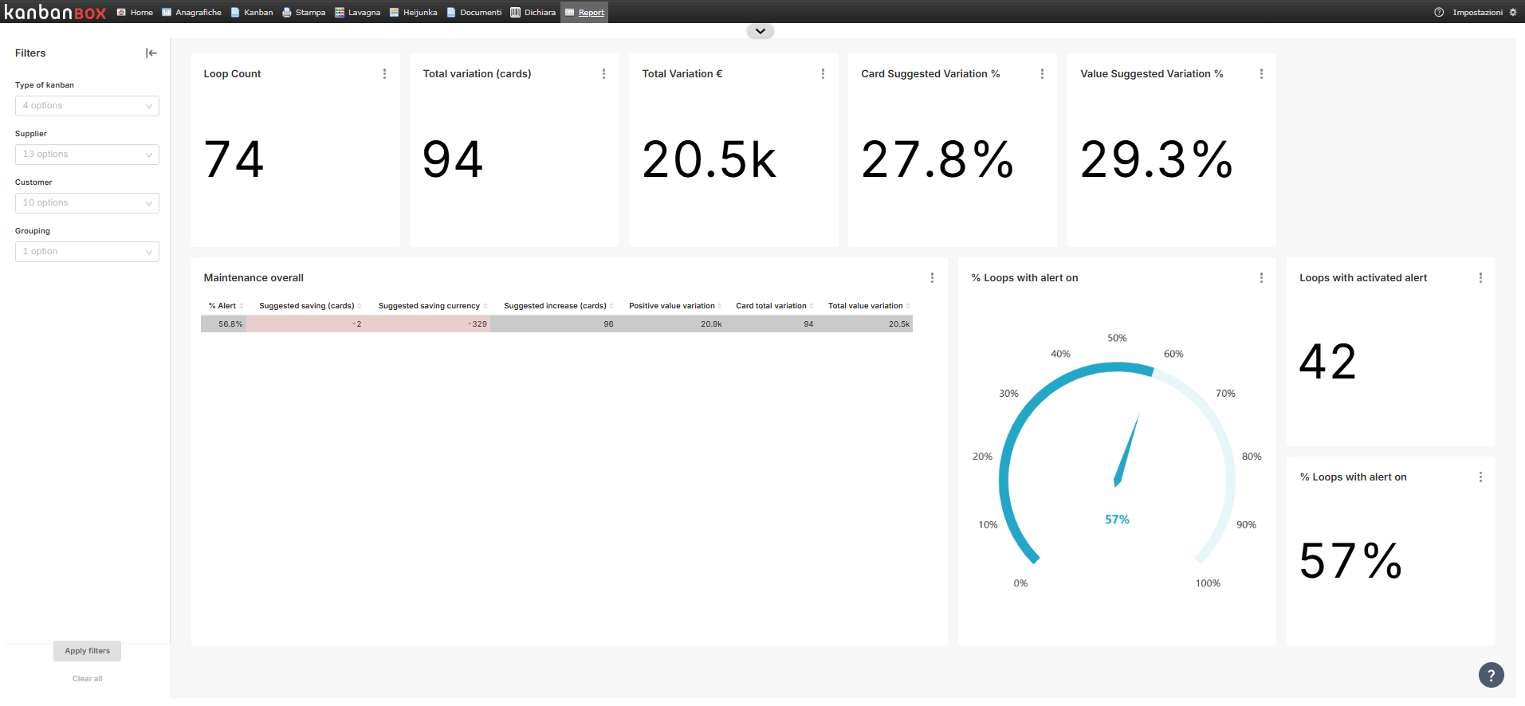Expand the Supplier filter dropdown

[87, 155]
